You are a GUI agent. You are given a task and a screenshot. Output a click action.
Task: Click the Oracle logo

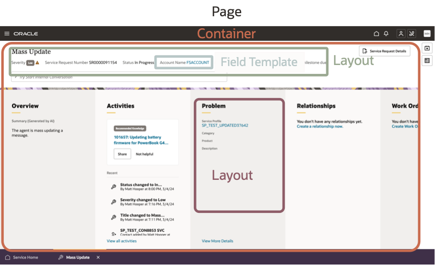pyautogui.click(x=26, y=34)
